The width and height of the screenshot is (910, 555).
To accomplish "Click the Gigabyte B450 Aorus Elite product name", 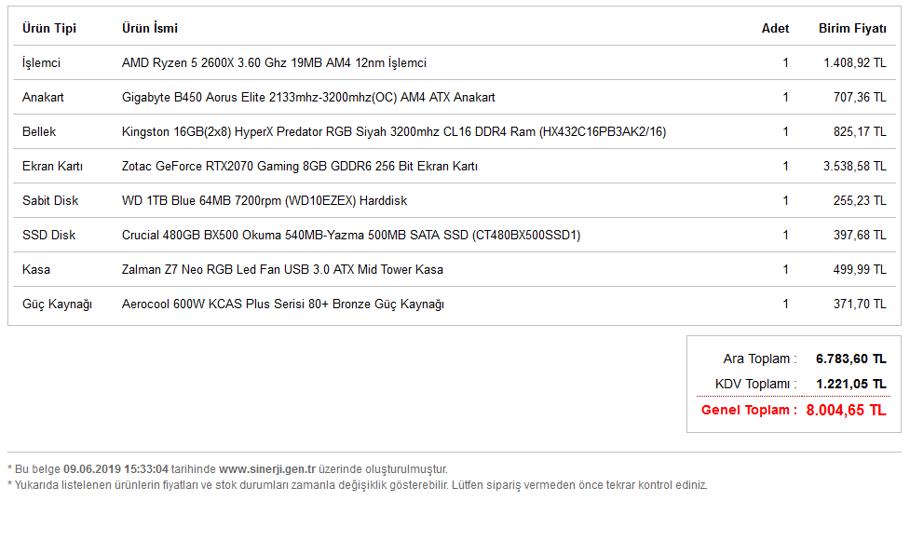I will (308, 98).
